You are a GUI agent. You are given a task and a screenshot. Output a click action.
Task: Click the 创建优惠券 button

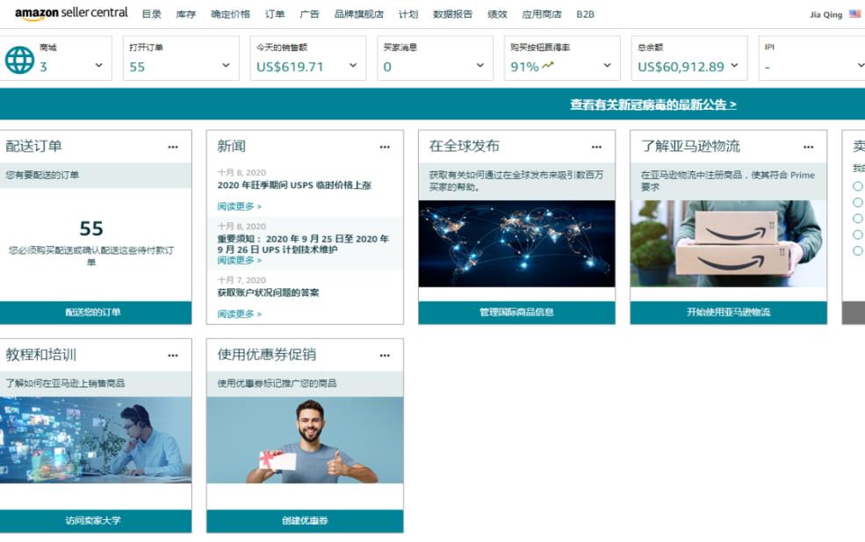(x=305, y=521)
